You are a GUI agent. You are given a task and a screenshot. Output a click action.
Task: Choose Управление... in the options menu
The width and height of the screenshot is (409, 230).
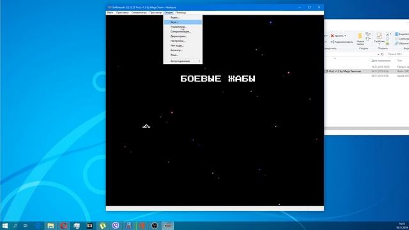[x=183, y=27]
